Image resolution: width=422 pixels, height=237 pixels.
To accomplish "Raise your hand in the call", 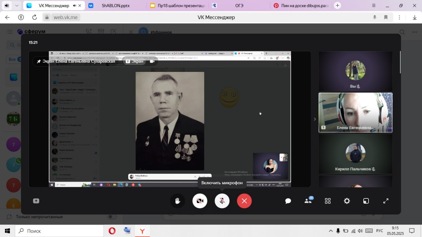I will (x=178, y=201).
